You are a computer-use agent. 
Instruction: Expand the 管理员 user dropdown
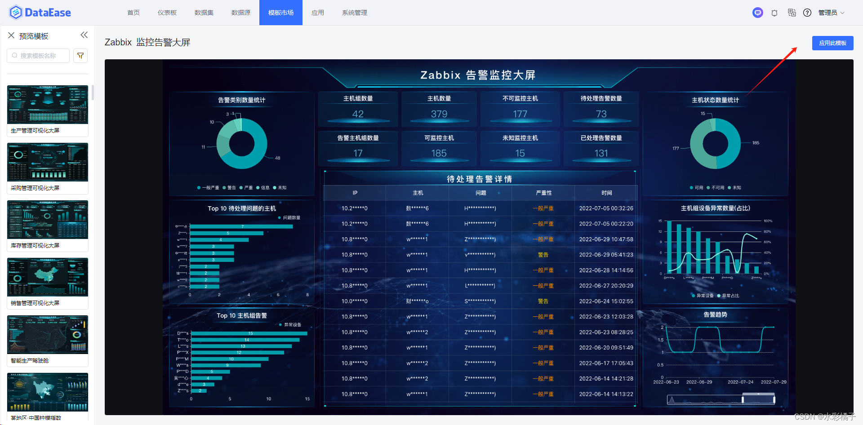(832, 13)
